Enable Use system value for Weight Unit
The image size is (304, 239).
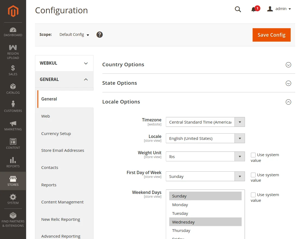click(x=253, y=155)
